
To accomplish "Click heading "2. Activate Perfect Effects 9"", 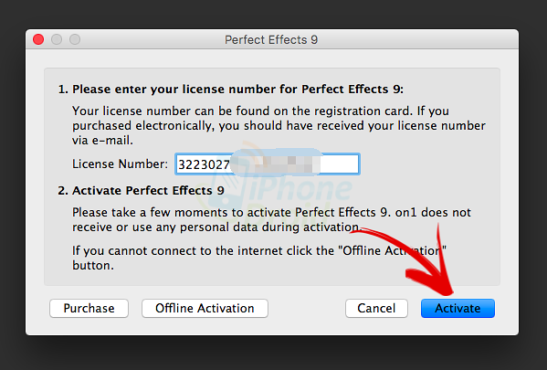I will tap(141, 191).
